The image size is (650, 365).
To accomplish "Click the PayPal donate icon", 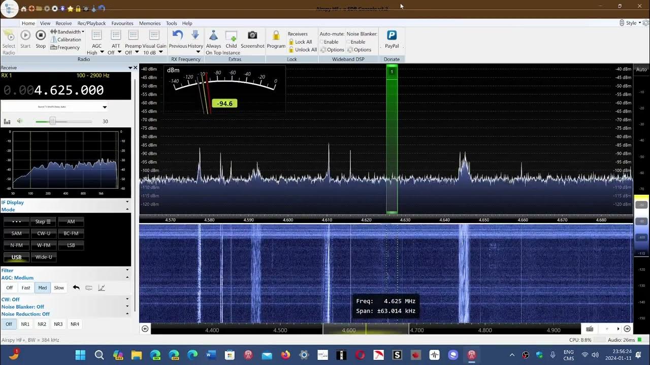I will pyautogui.click(x=392, y=35).
